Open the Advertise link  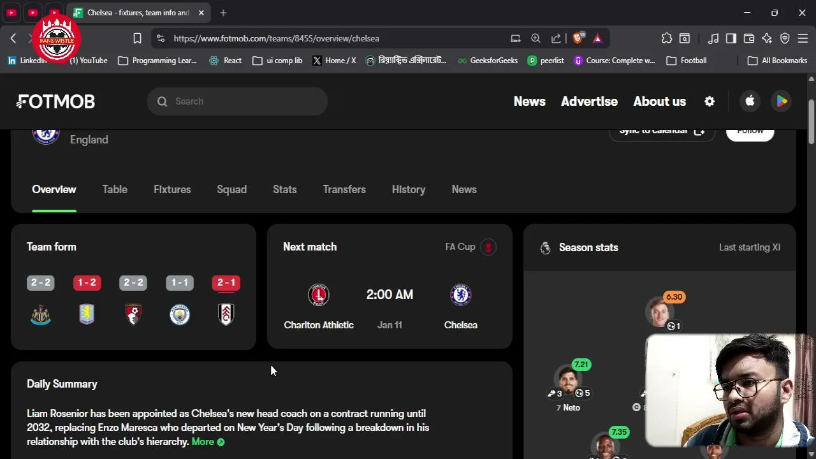[x=589, y=101]
